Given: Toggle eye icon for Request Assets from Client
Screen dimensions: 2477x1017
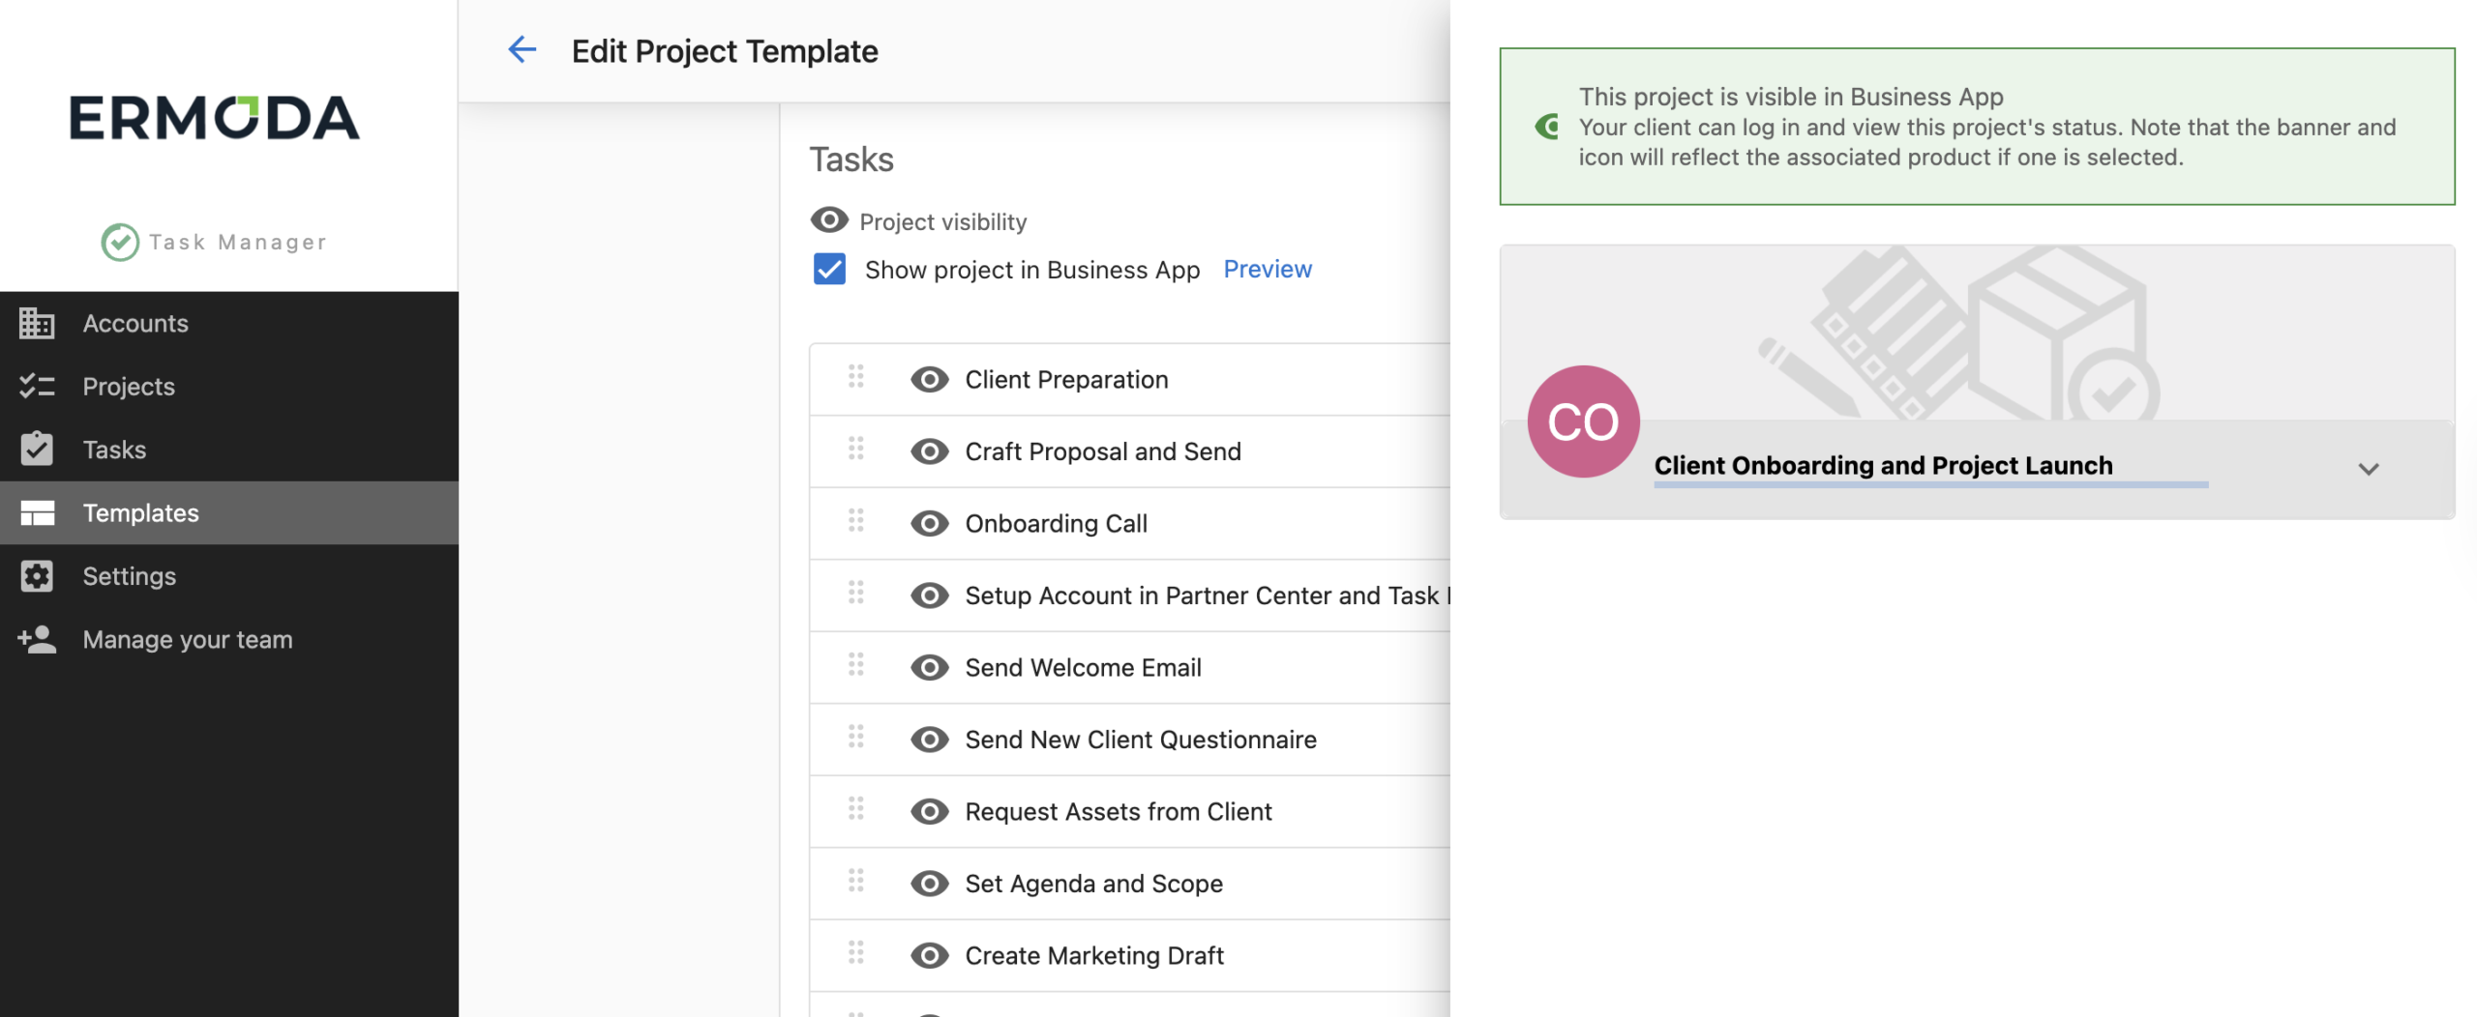Looking at the screenshot, I should (929, 811).
